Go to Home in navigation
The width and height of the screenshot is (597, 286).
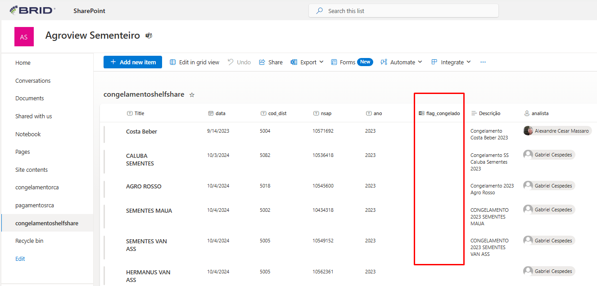[23, 63]
